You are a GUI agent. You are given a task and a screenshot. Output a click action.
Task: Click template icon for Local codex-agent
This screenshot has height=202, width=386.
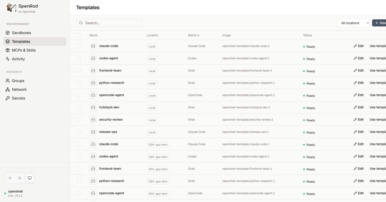click(93, 58)
